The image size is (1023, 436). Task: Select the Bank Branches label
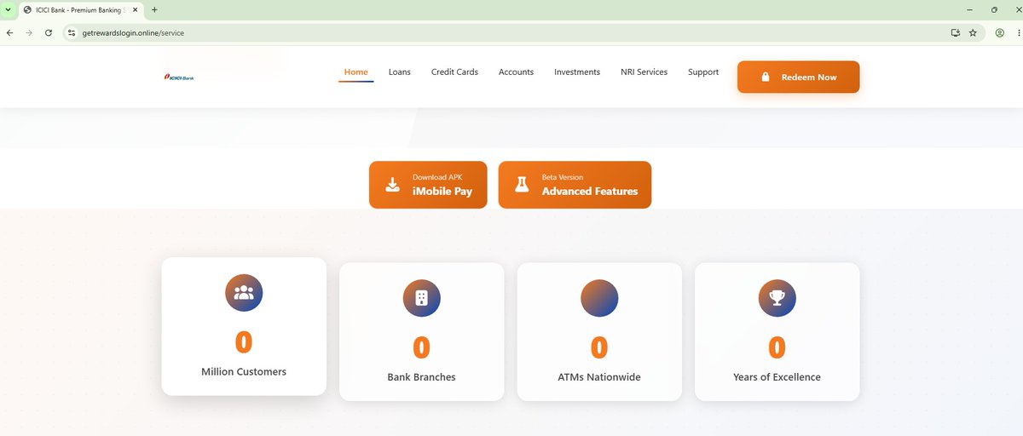point(421,376)
